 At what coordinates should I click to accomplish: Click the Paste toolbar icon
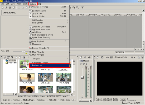[x=26, y=7]
